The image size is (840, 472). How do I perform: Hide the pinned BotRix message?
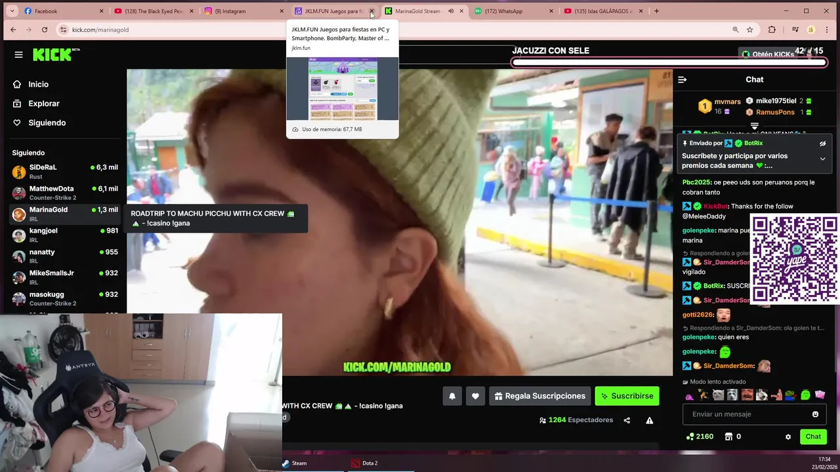pos(822,143)
